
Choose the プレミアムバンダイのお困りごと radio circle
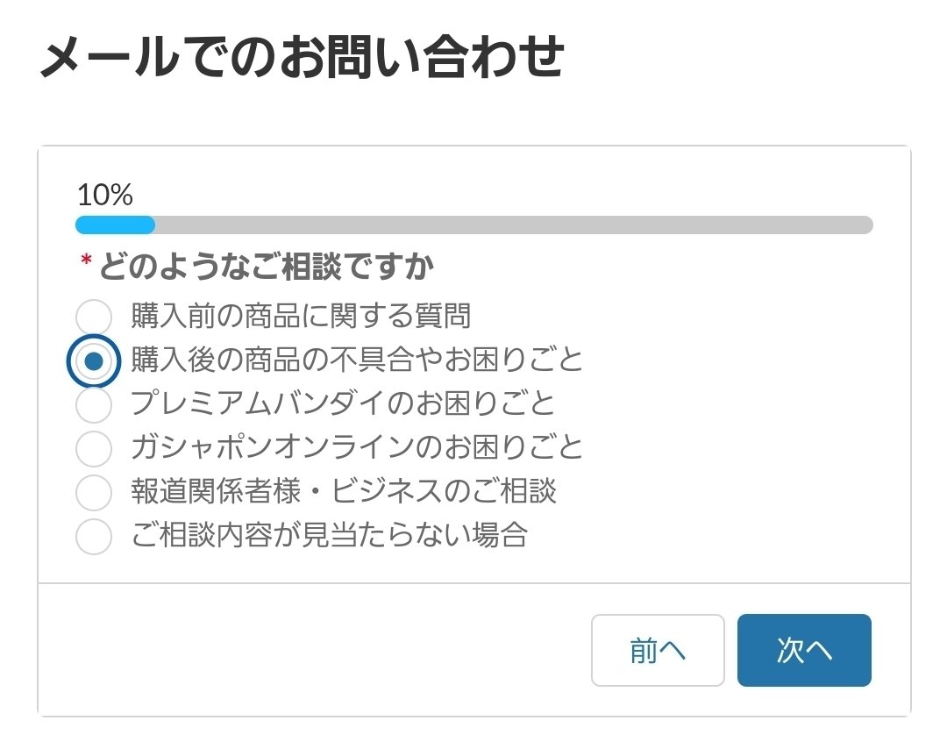tap(94, 404)
